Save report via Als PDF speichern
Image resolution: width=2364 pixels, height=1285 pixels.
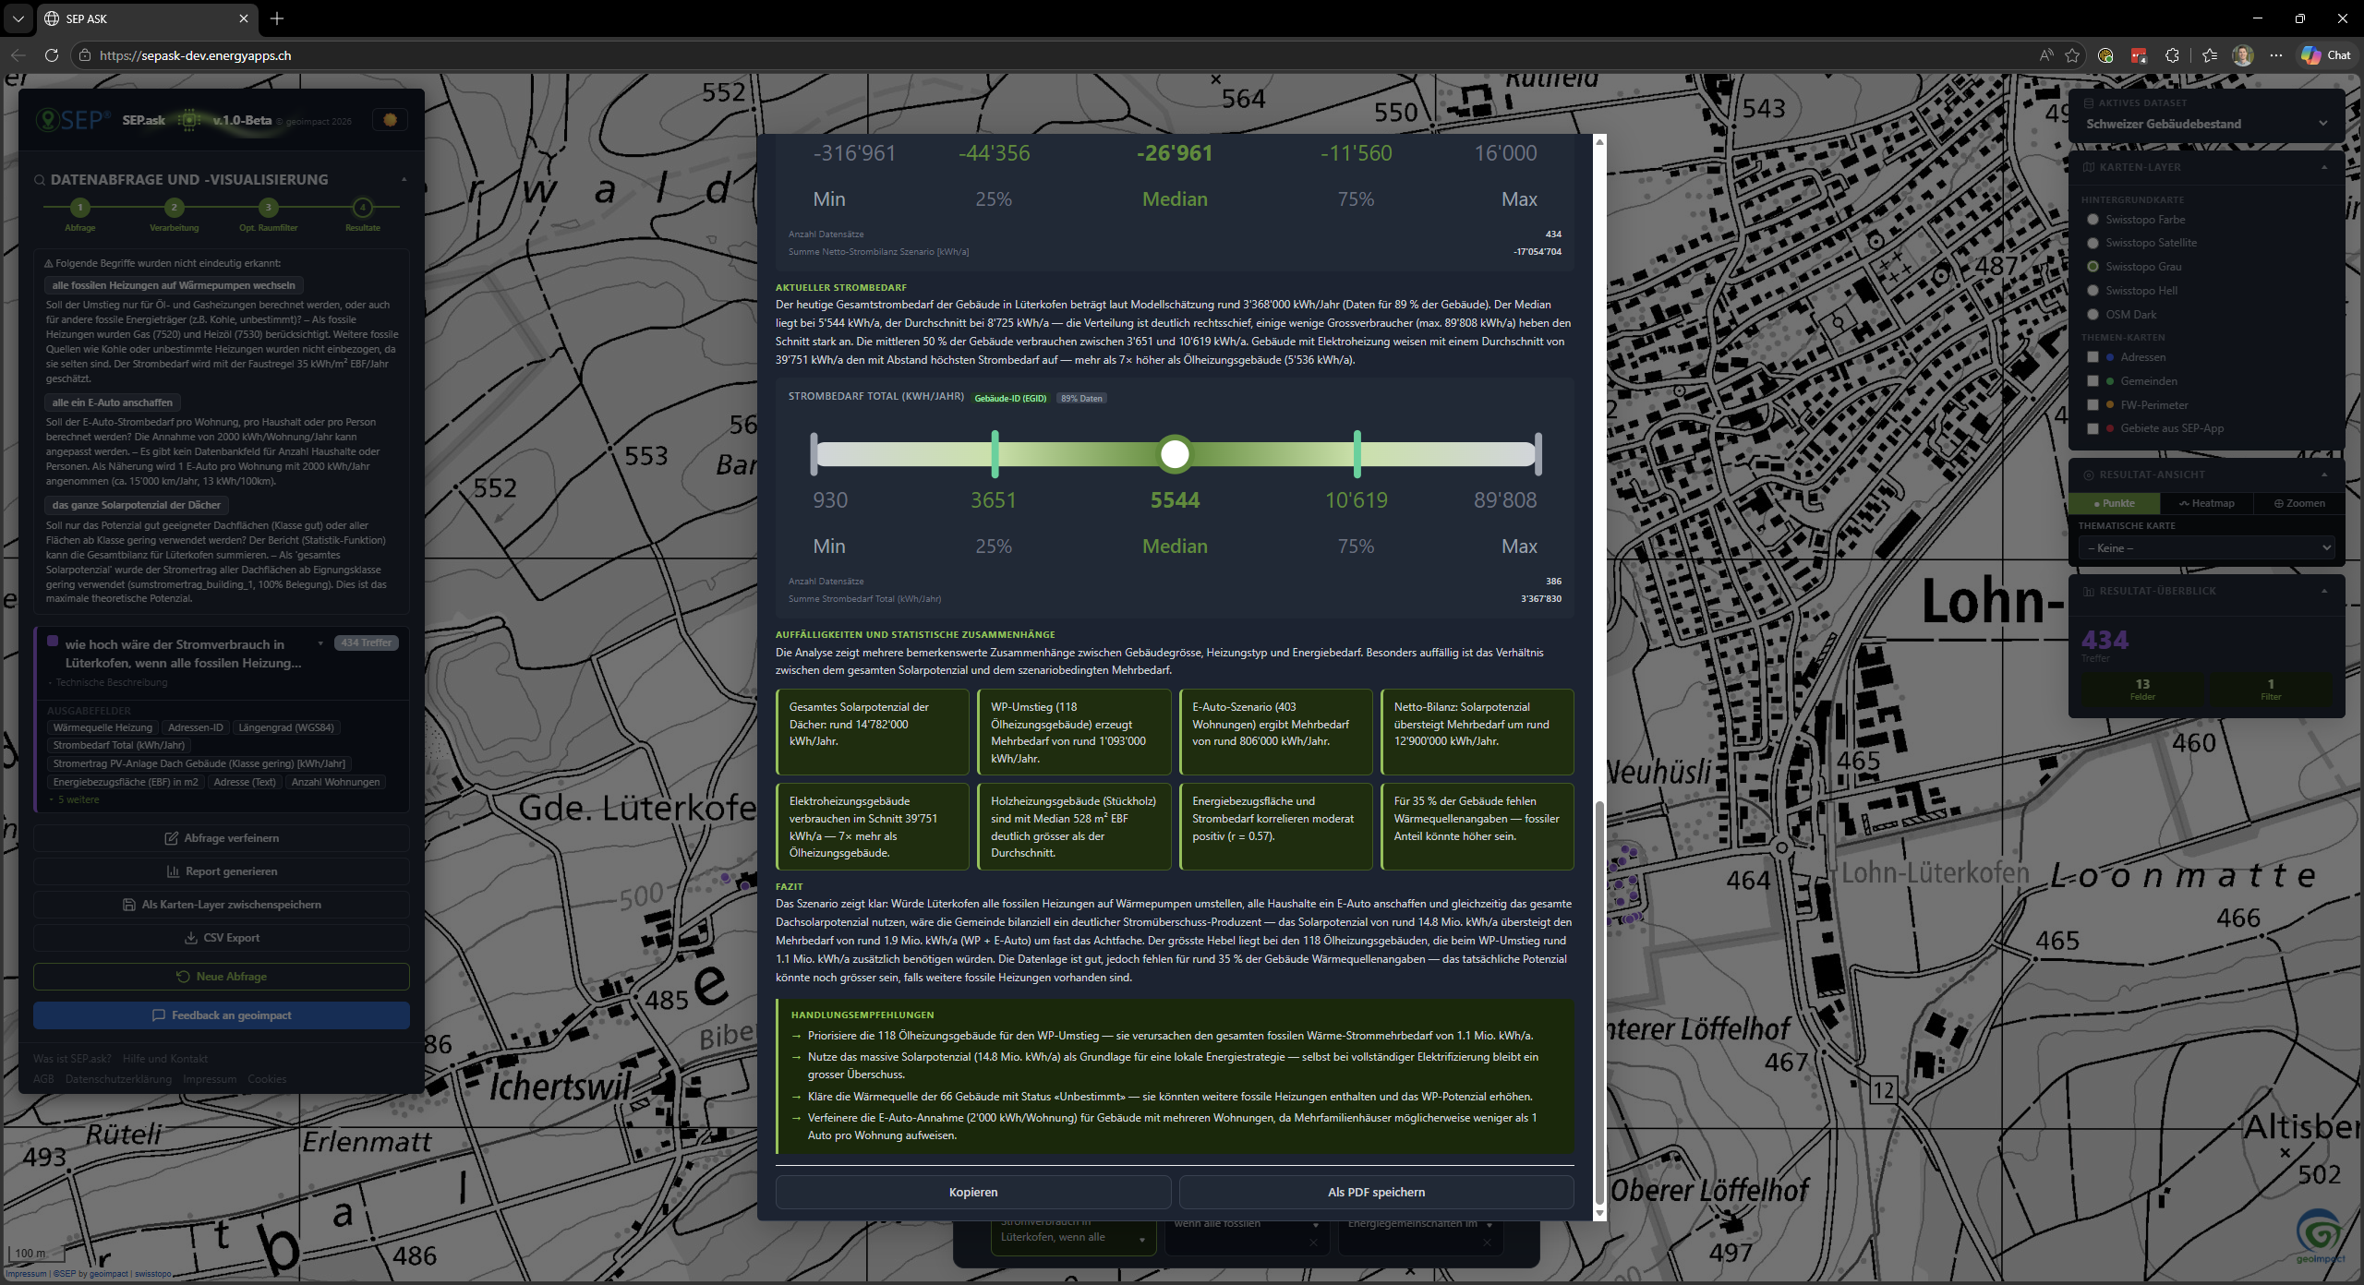(1376, 1193)
